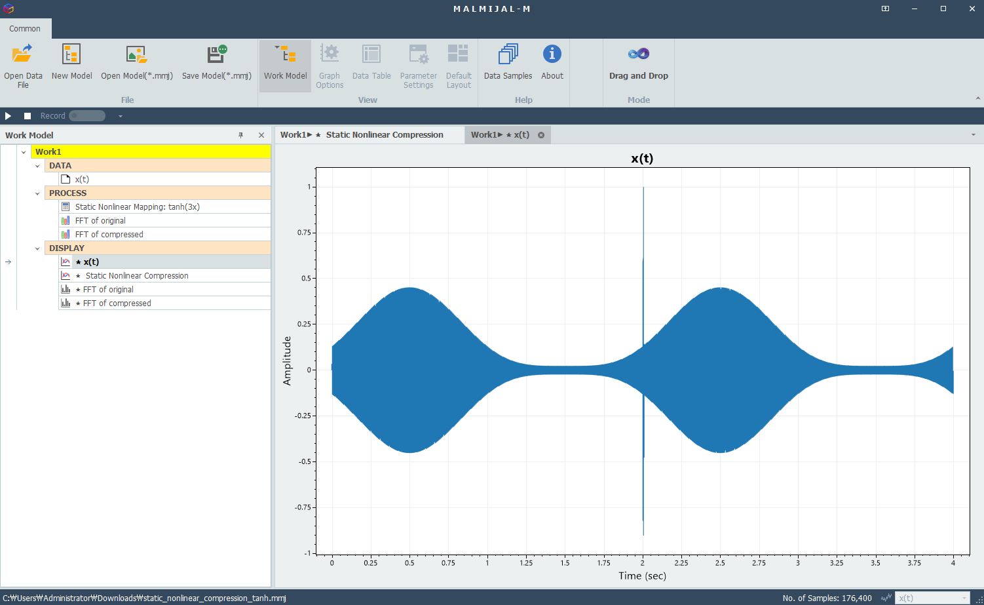The image size is (984, 605).
Task: Click the waveform icon in status bar
Action: click(x=886, y=598)
